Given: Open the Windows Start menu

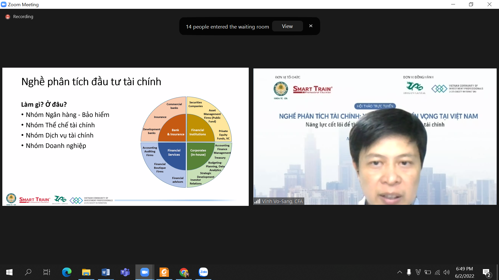Looking at the screenshot, I should coord(9,272).
